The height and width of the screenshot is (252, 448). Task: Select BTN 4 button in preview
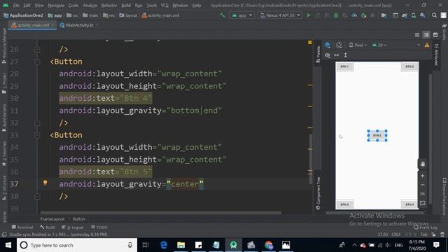[x=409, y=204]
